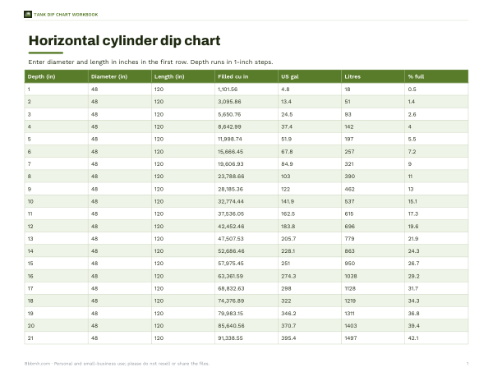Click the '57,975.45' filled volume cell
The width and height of the screenshot is (493, 381).
[x=246, y=264]
